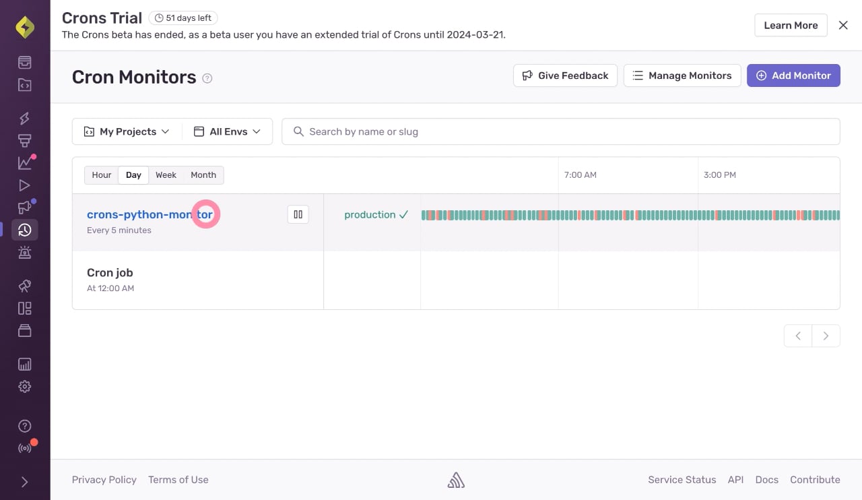Open the Help question mark in sidebar

(24, 426)
